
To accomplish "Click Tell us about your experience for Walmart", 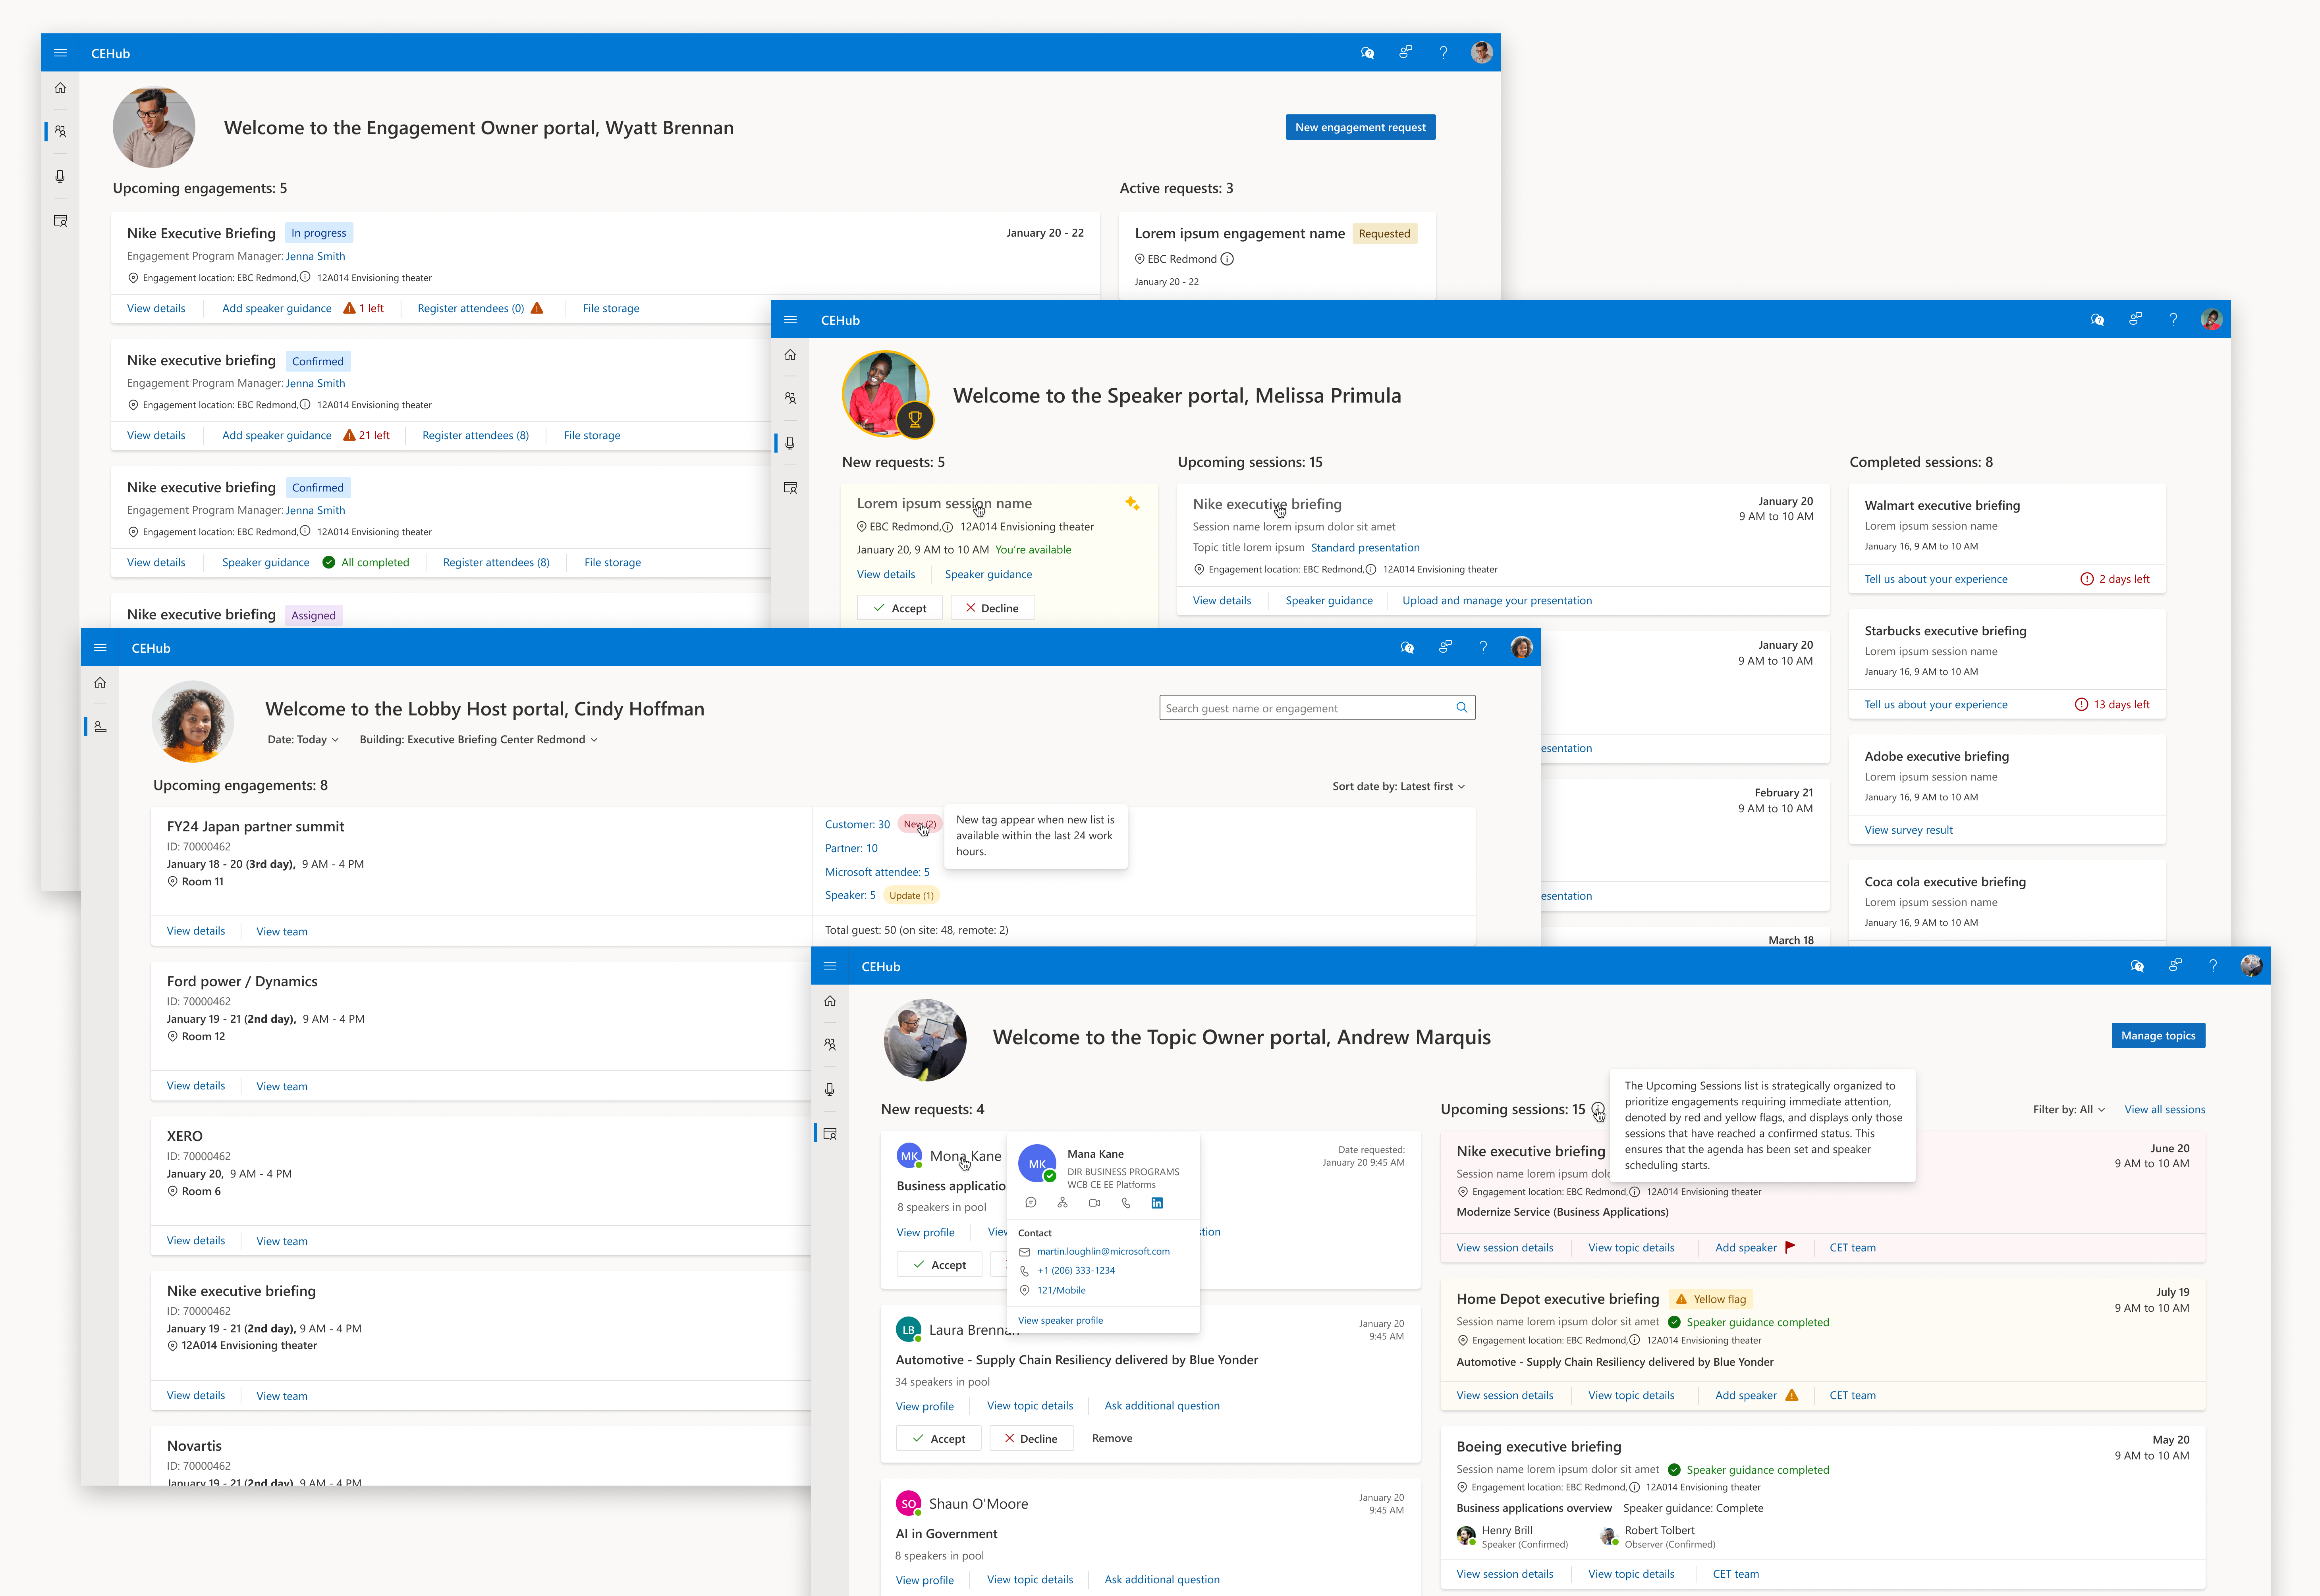I will coord(1935,579).
